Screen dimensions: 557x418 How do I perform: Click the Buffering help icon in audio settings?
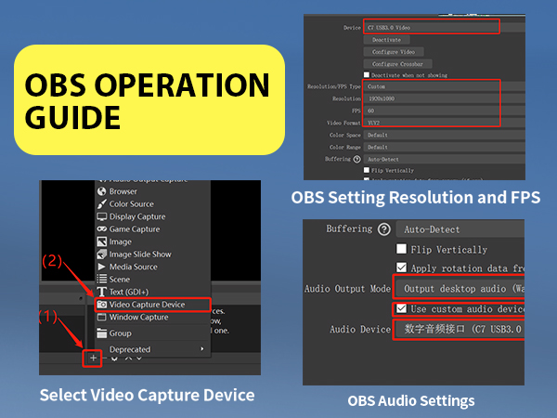(x=384, y=229)
